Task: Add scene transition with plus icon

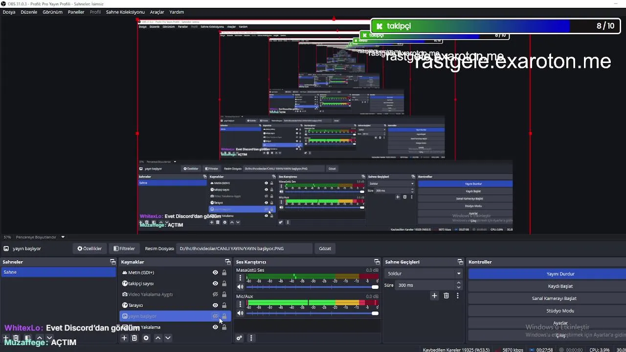Action: 434,295
